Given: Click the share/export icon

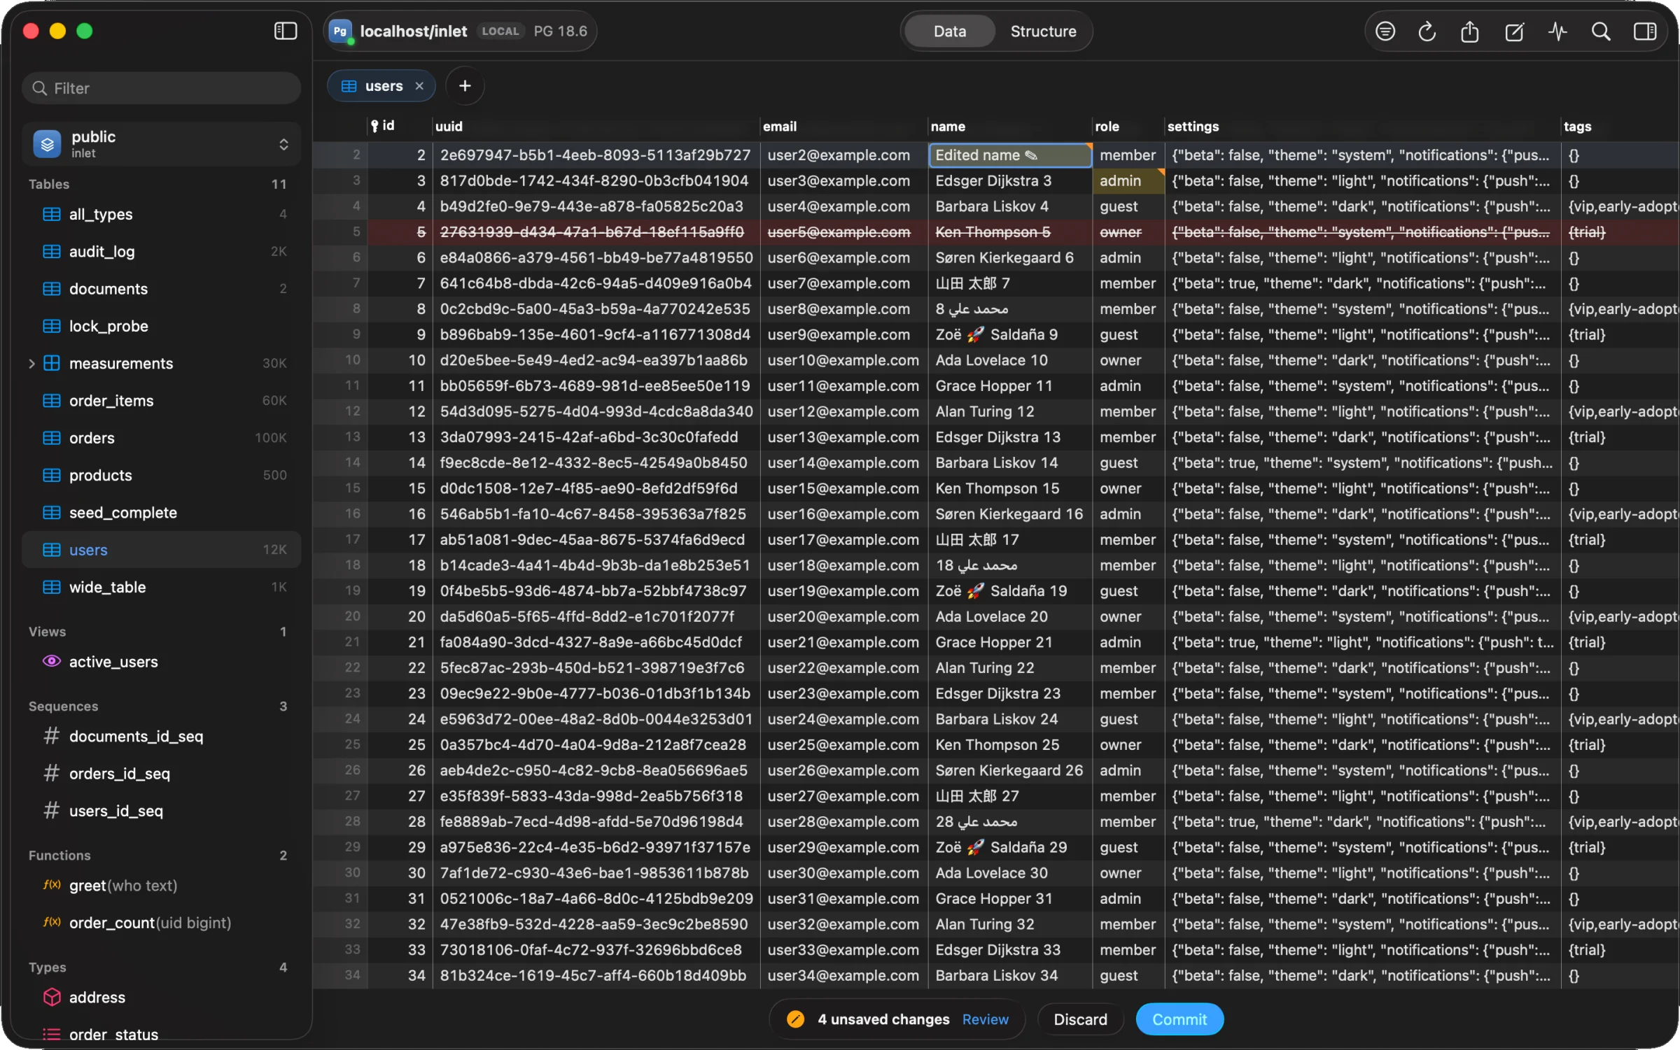Looking at the screenshot, I should coord(1470,31).
